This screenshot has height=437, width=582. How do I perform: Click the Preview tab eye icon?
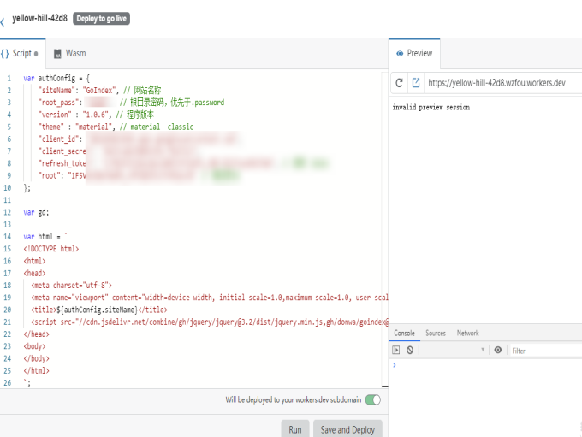[x=400, y=53]
